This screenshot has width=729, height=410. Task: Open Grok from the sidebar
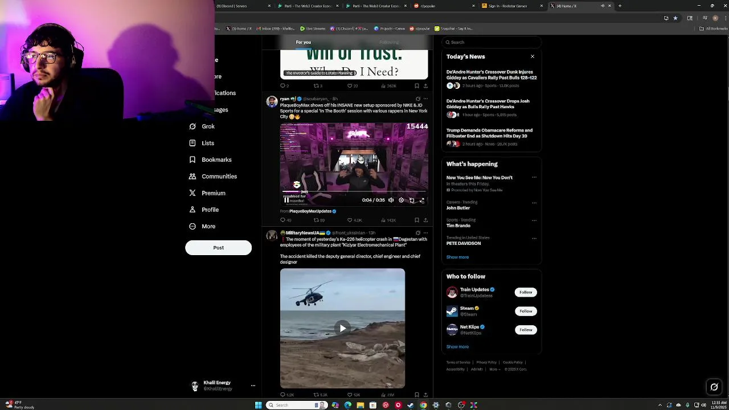coord(202,126)
